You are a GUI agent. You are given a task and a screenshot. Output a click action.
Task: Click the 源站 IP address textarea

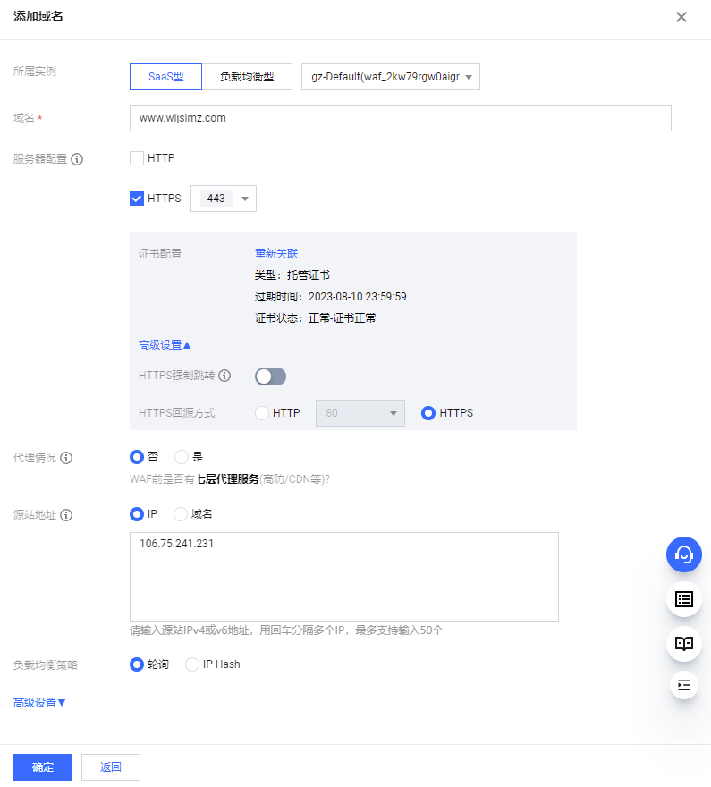click(x=343, y=577)
